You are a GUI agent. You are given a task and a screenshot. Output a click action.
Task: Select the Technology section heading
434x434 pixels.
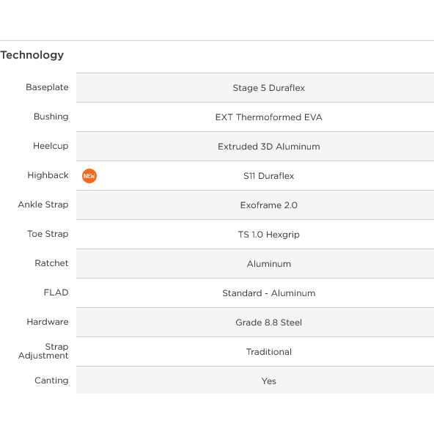point(32,55)
